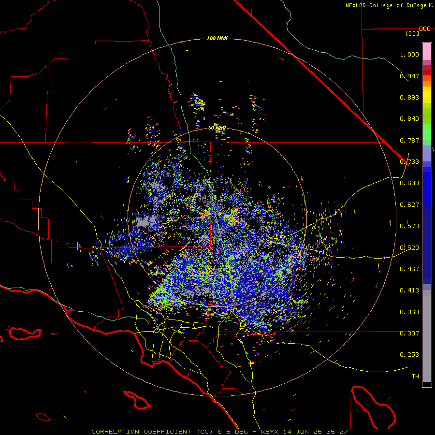Screen dimensions: 435x435
Task: Pick the light gray segment of the color bar
Action: (x=427, y=336)
